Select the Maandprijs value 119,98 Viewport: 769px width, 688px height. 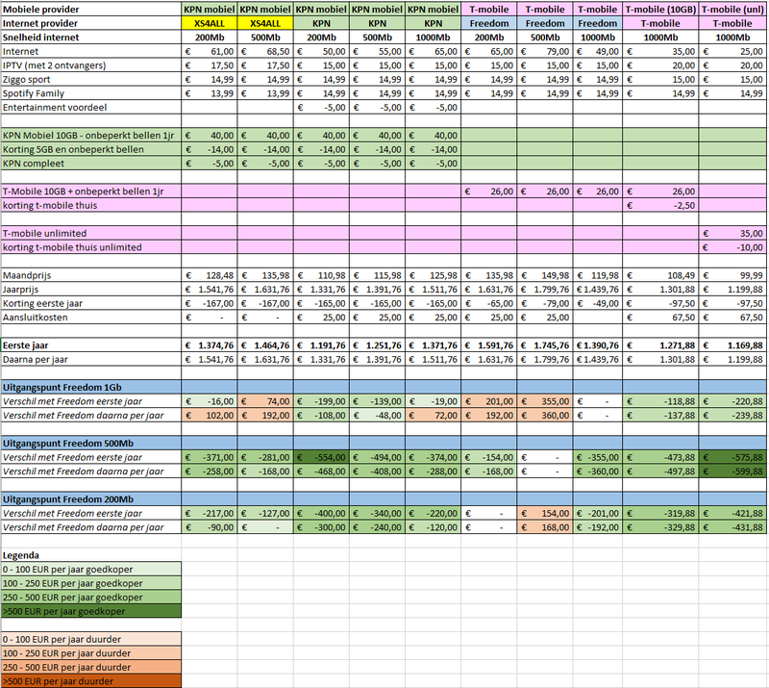pos(597,275)
